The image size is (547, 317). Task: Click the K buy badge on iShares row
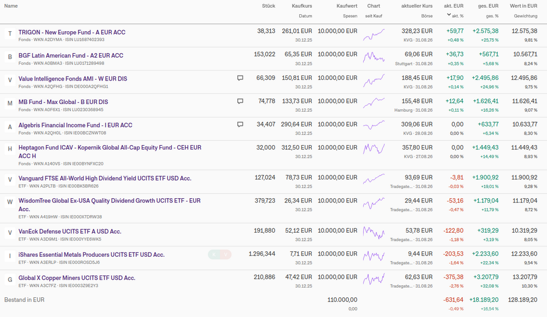214,255
